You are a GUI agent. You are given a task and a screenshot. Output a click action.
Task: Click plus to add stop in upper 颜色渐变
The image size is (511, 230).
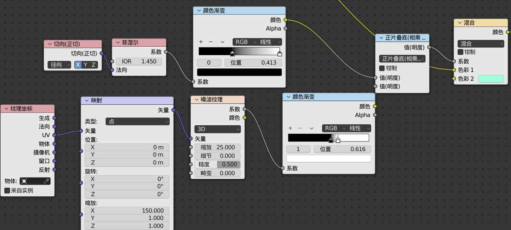(x=201, y=42)
